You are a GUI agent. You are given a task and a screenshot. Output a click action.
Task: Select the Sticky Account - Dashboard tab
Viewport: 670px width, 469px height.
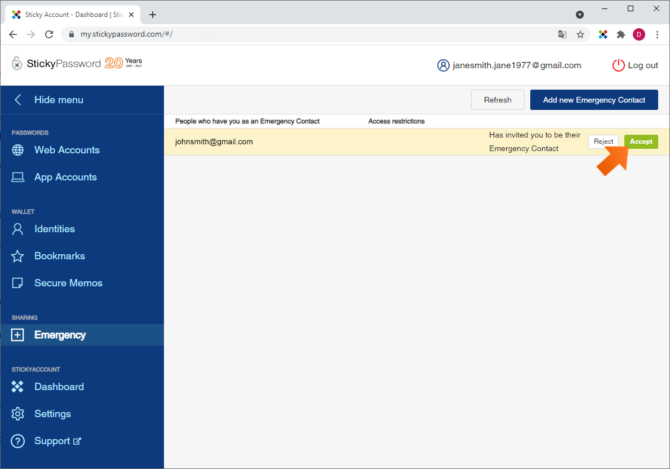tap(73, 15)
